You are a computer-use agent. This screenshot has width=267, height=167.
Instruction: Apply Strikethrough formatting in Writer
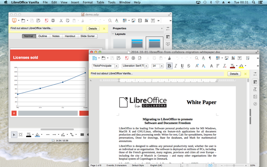pyautogui.click(x=189, y=66)
